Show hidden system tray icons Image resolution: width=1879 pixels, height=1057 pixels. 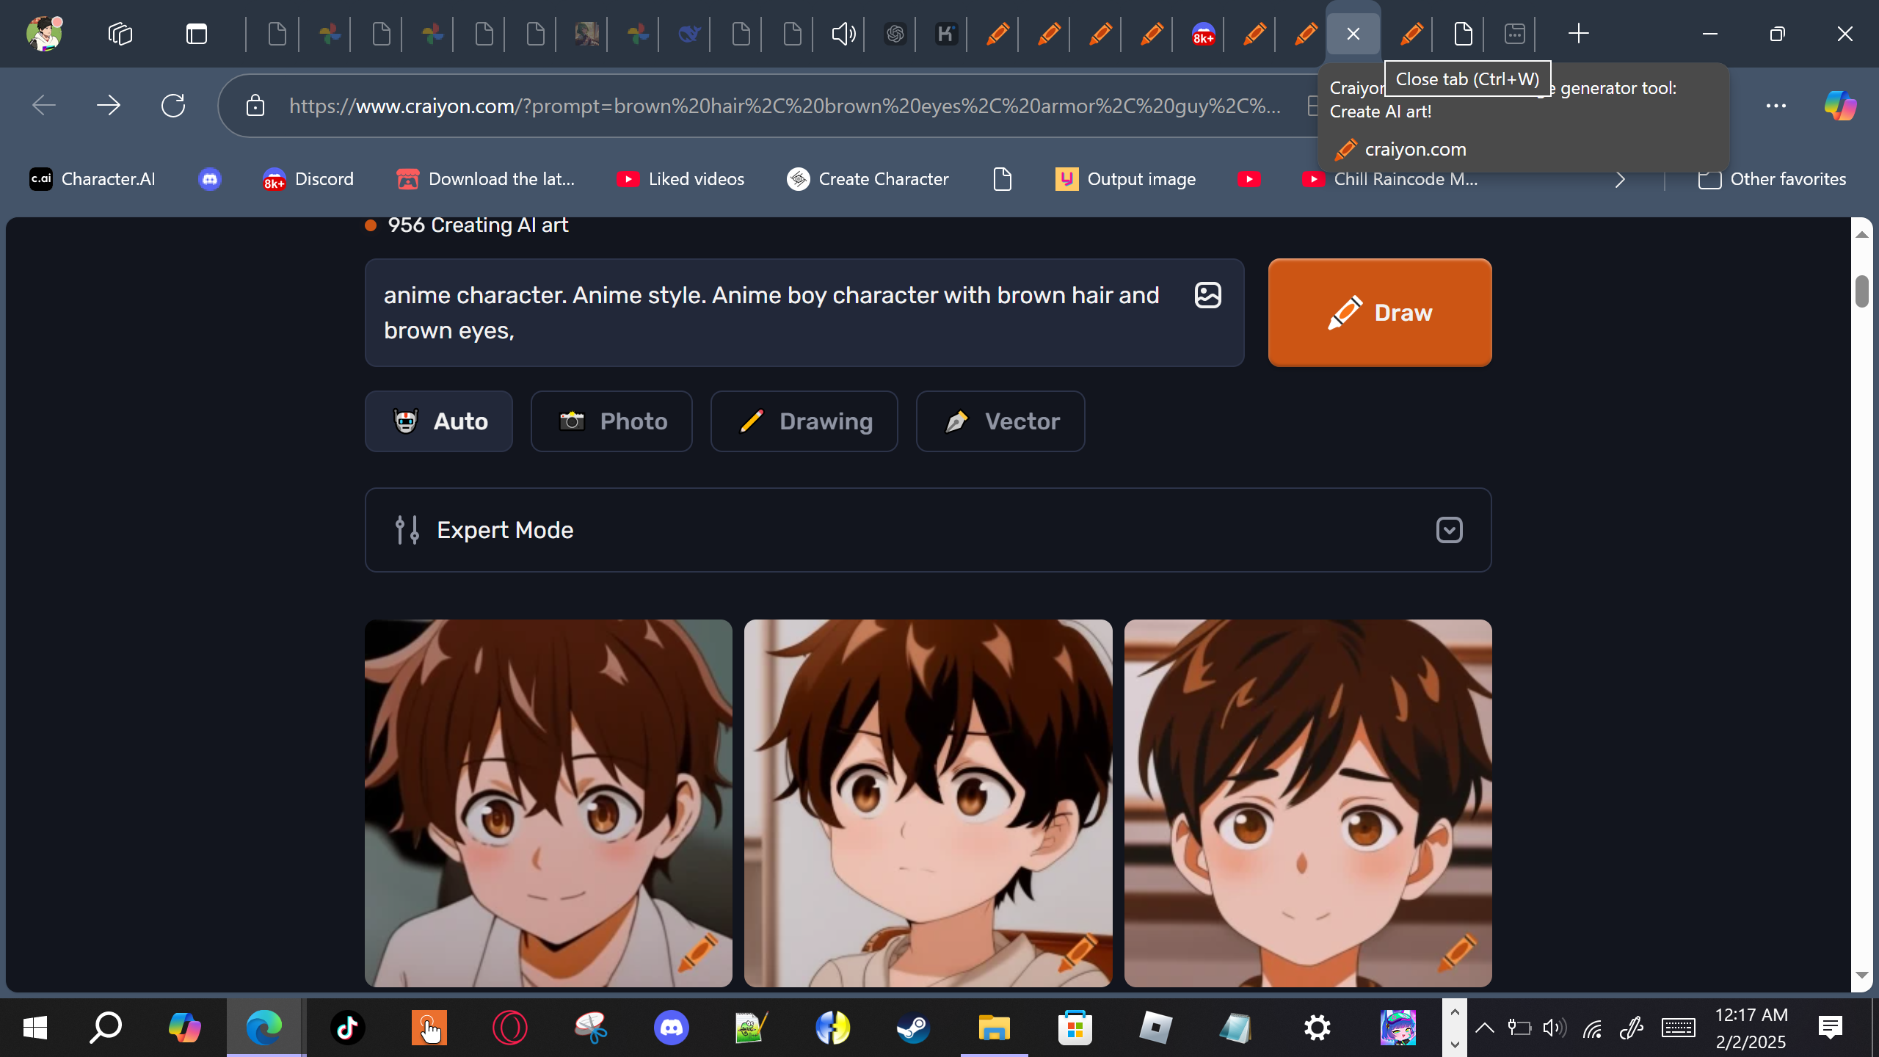coord(1484,1028)
